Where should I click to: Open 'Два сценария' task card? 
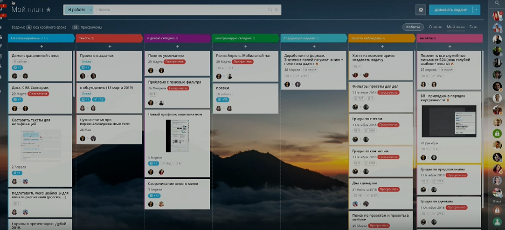pos(365,183)
